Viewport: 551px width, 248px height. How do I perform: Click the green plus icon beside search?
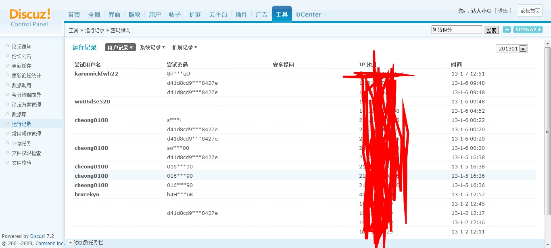point(507,29)
